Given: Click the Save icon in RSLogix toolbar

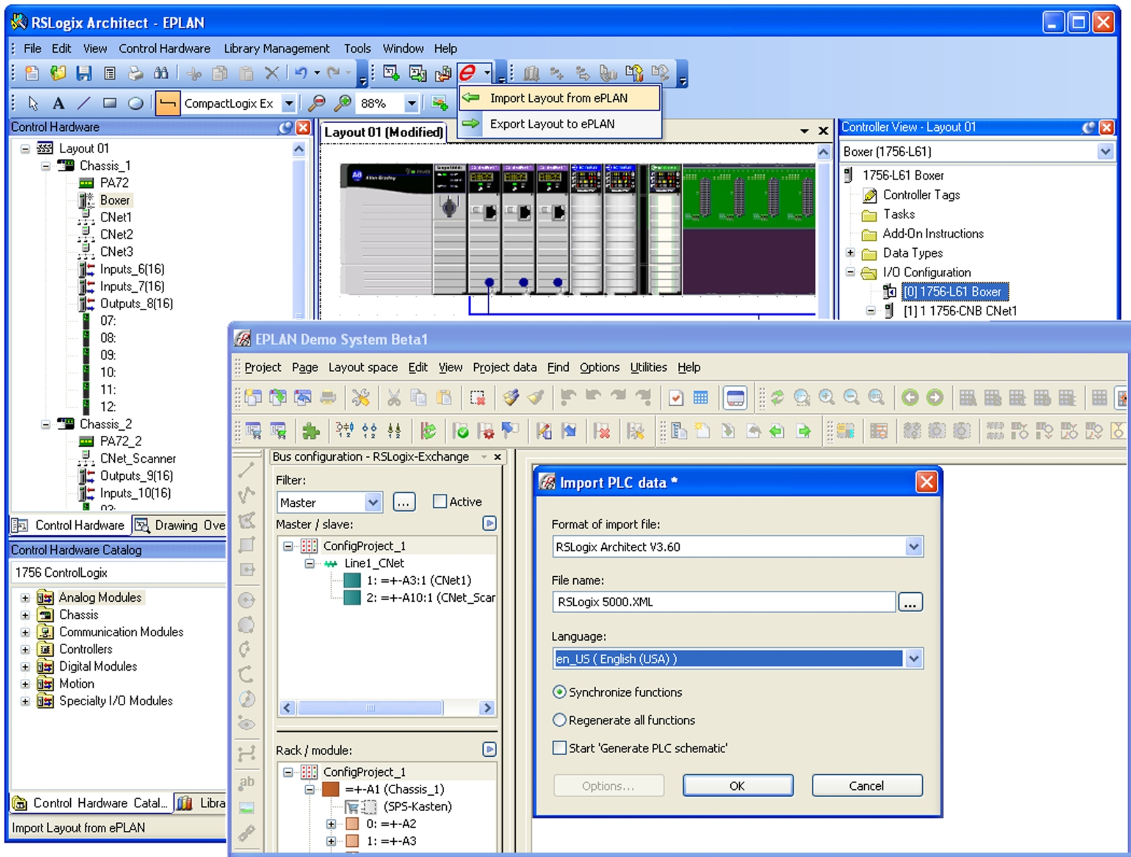Looking at the screenshot, I should tap(84, 73).
